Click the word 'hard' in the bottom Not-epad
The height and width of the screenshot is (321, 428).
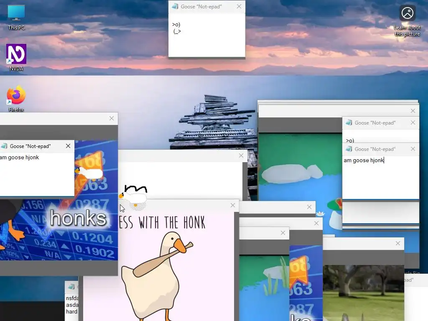click(x=71, y=311)
